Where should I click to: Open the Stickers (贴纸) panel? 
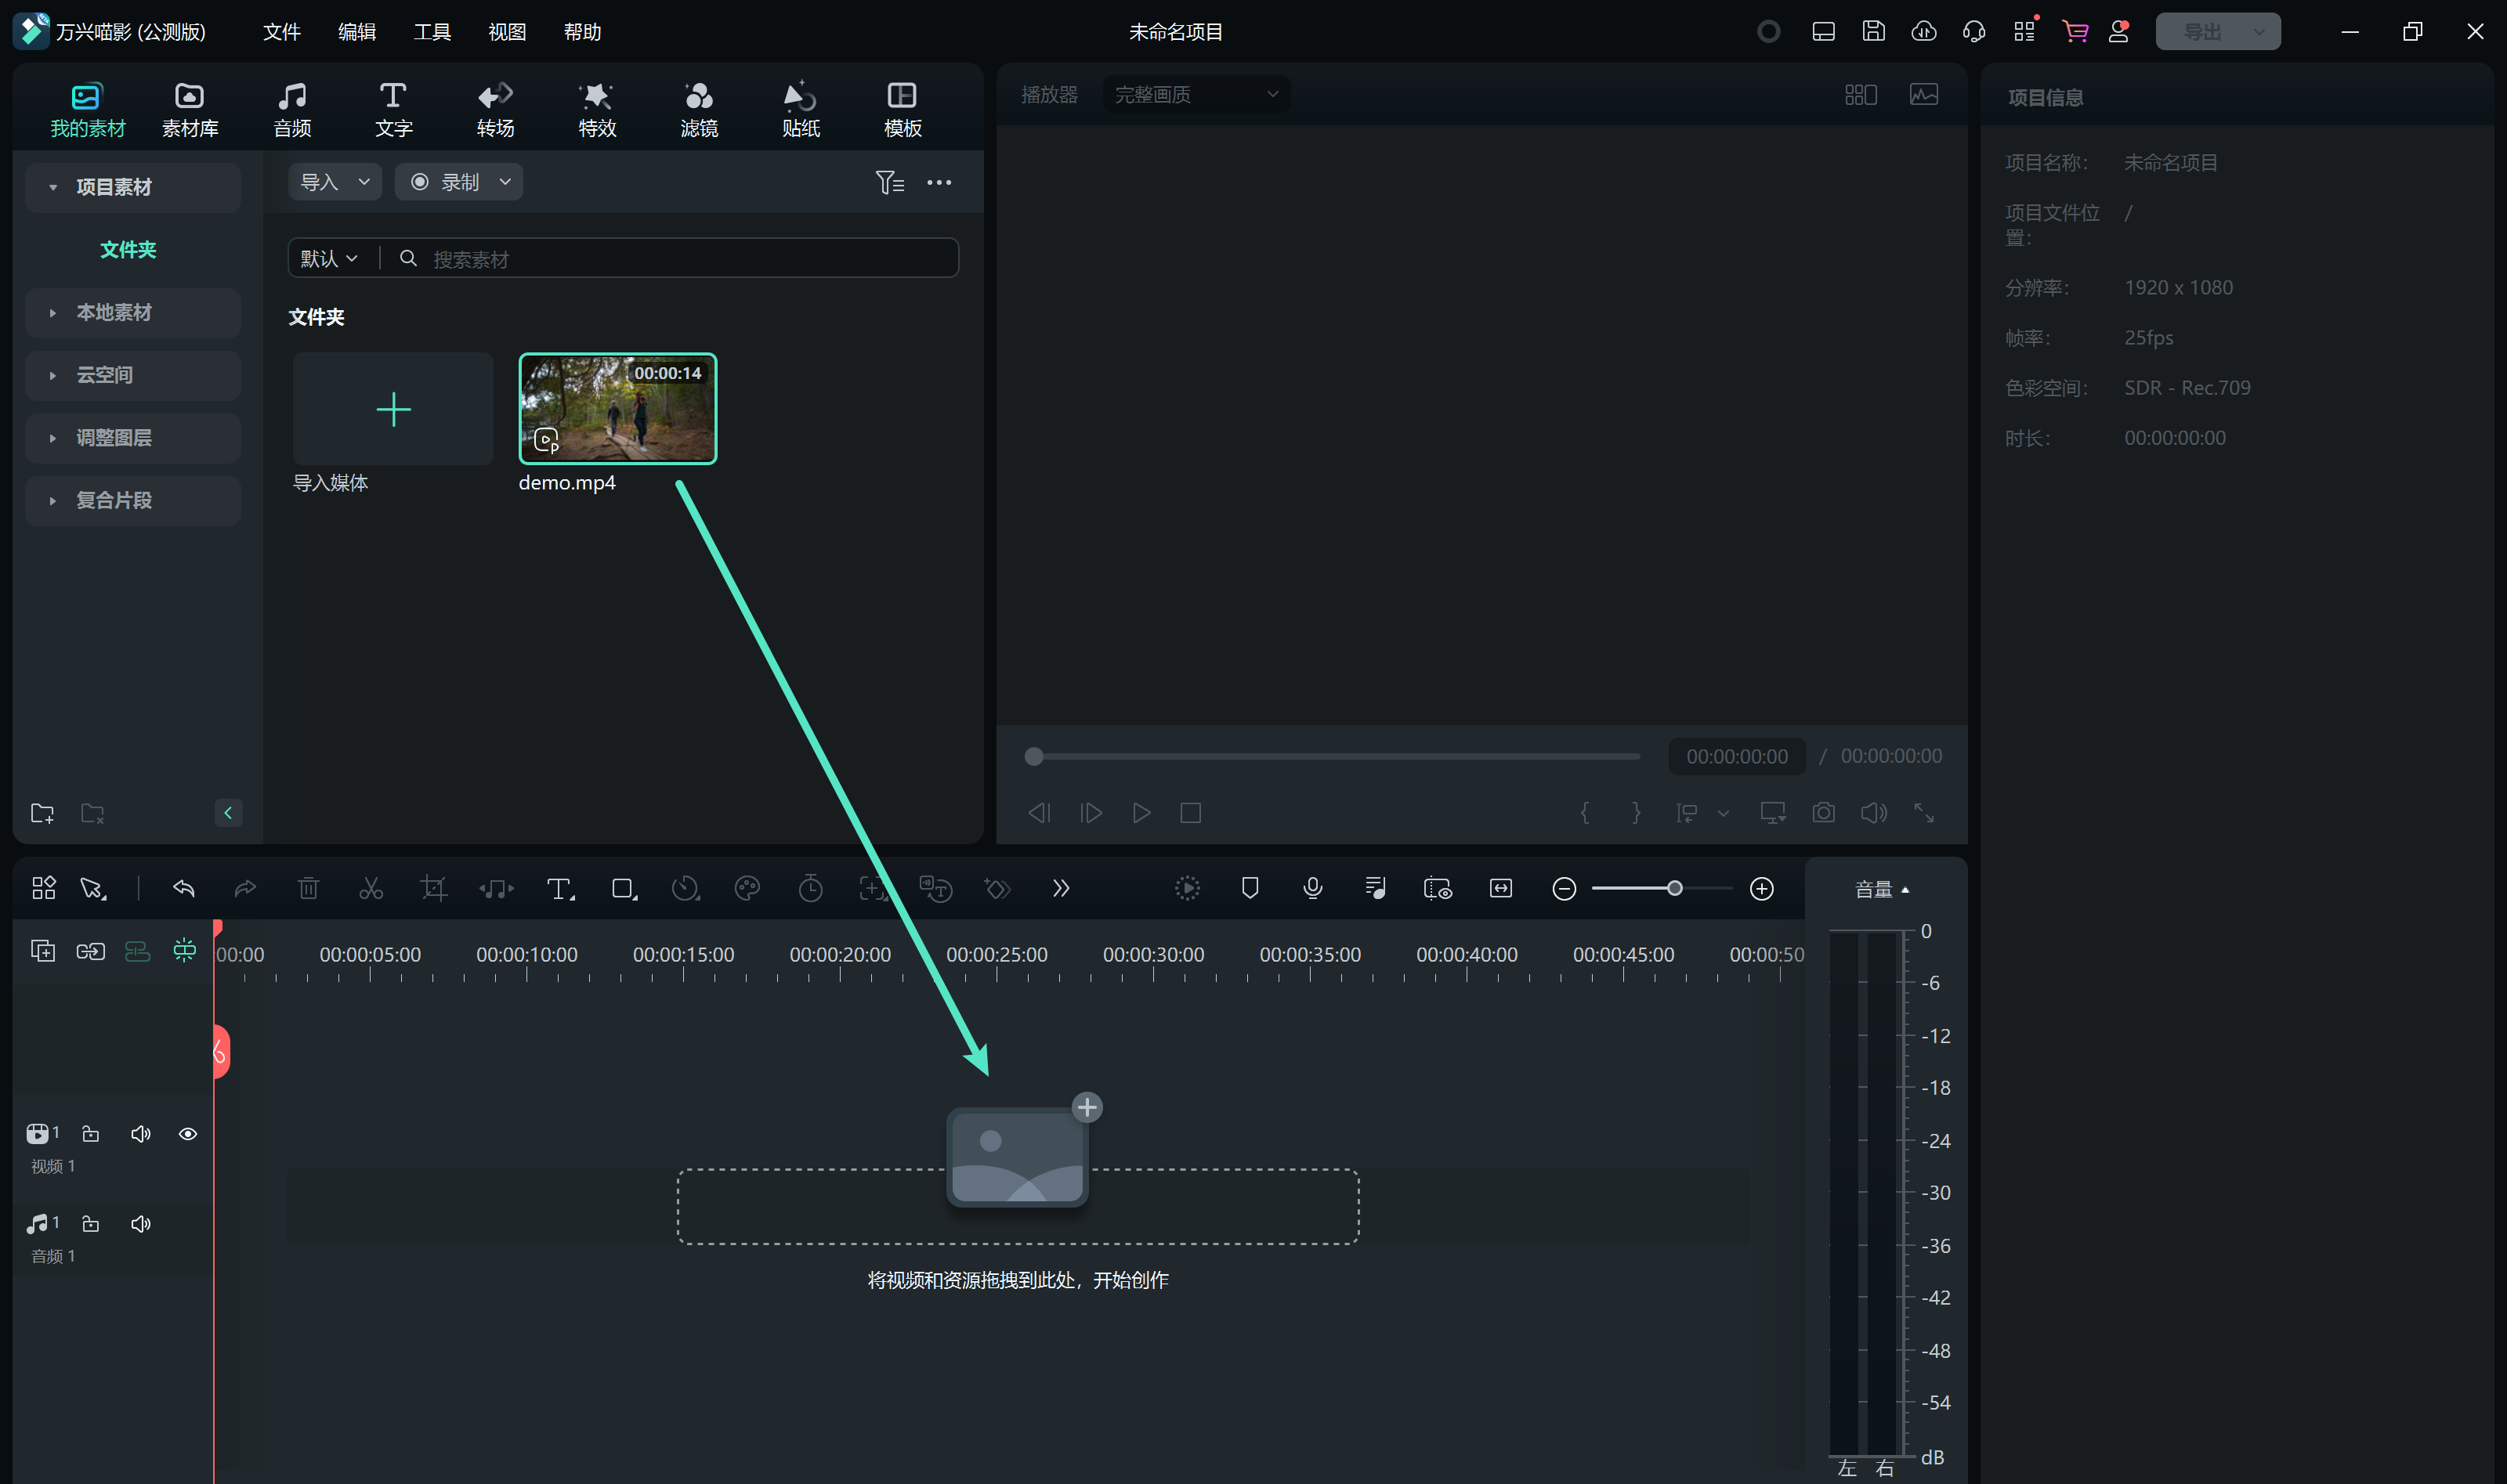coord(801,108)
